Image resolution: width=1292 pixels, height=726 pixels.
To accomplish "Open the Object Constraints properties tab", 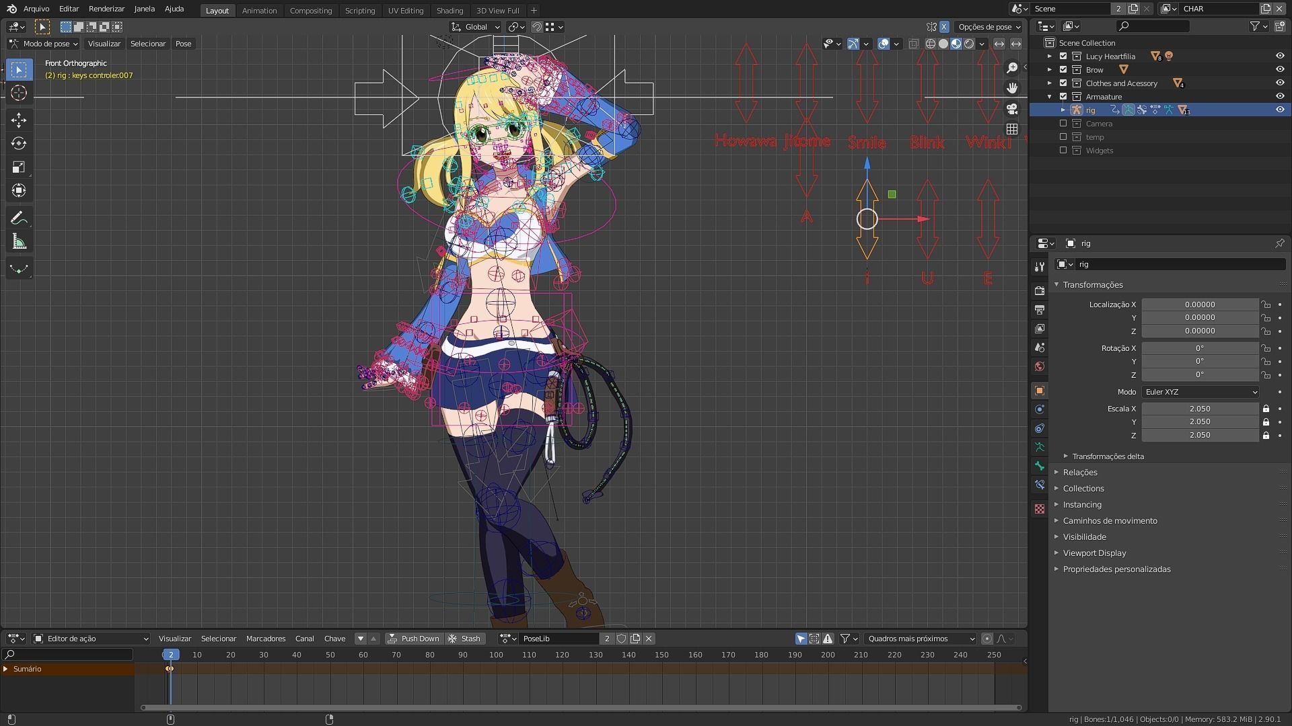I will pos(1040,428).
